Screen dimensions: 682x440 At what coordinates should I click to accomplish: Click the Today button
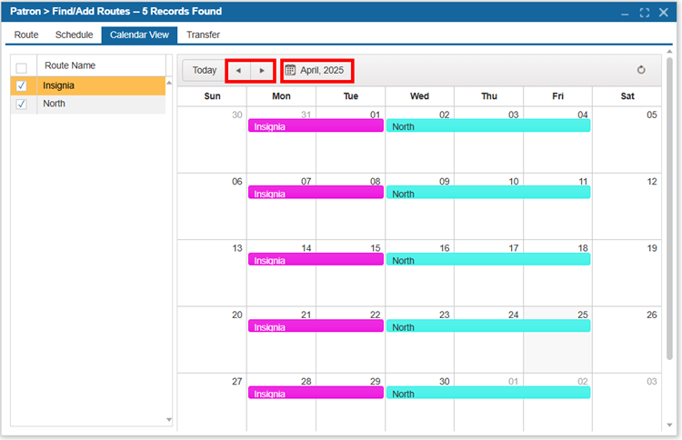[205, 70]
